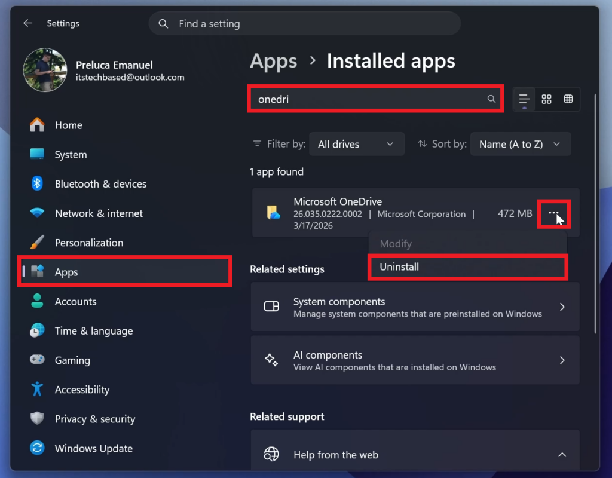
Task: Click the installed apps search field
Action: (368, 99)
